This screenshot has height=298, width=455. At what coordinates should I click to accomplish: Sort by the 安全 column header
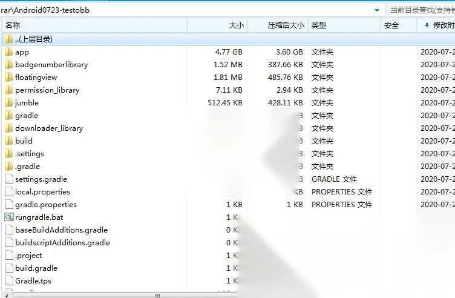coord(399,25)
